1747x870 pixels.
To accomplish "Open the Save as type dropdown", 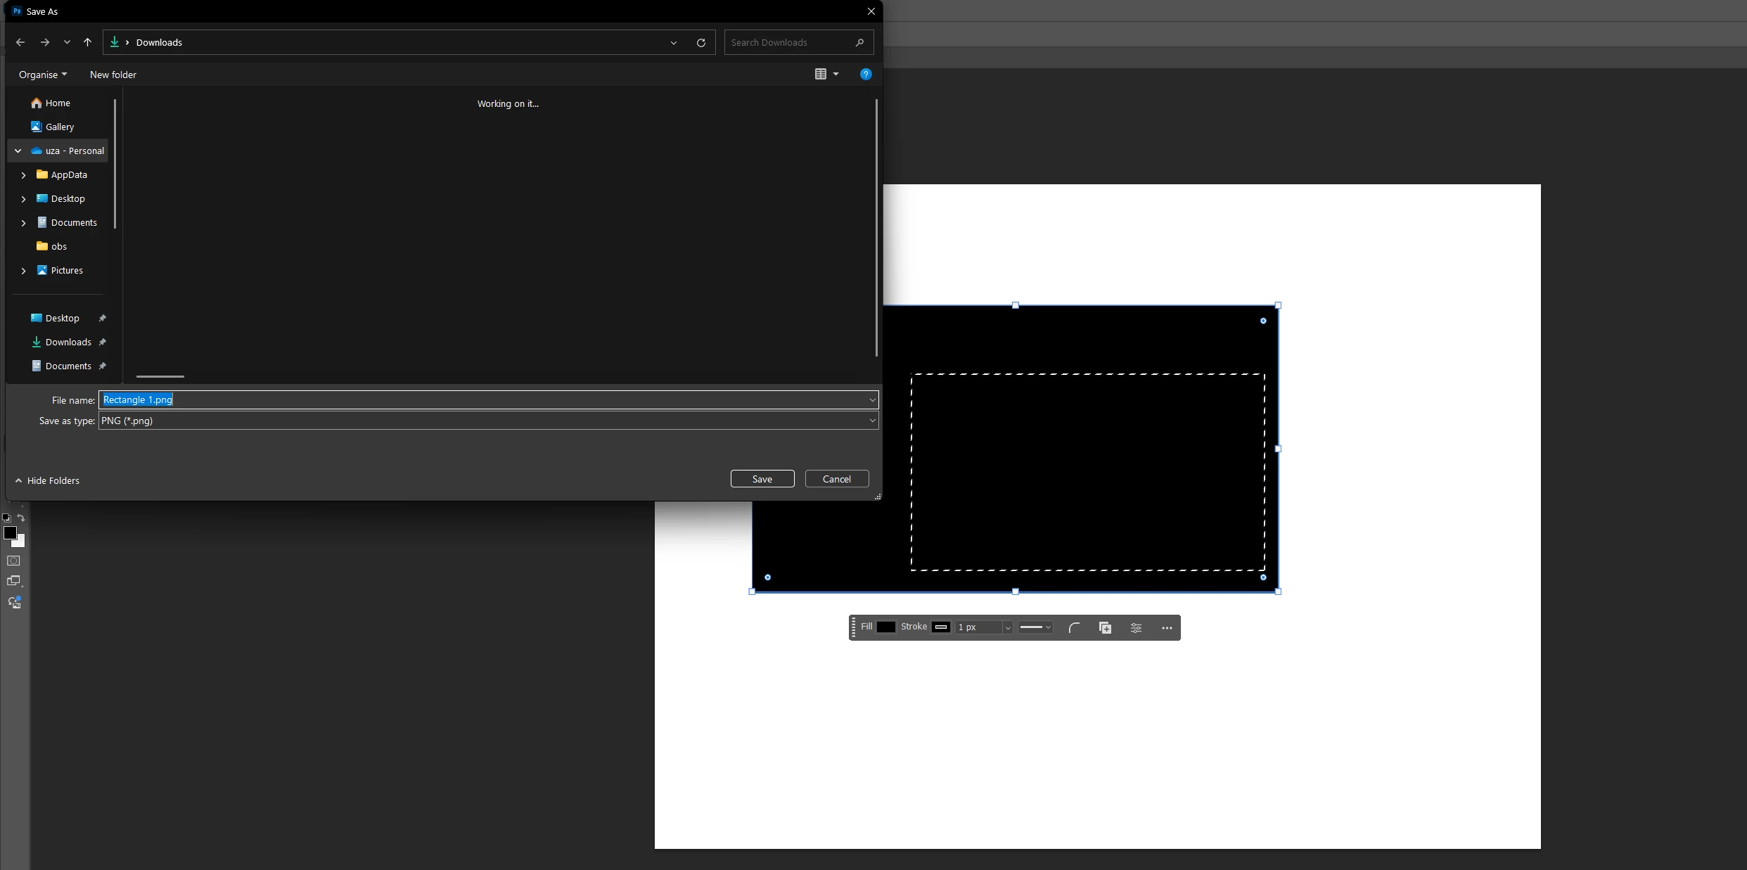I will point(872,421).
